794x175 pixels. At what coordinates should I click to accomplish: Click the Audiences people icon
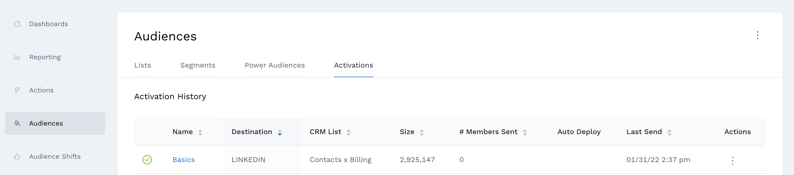[17, 123]
